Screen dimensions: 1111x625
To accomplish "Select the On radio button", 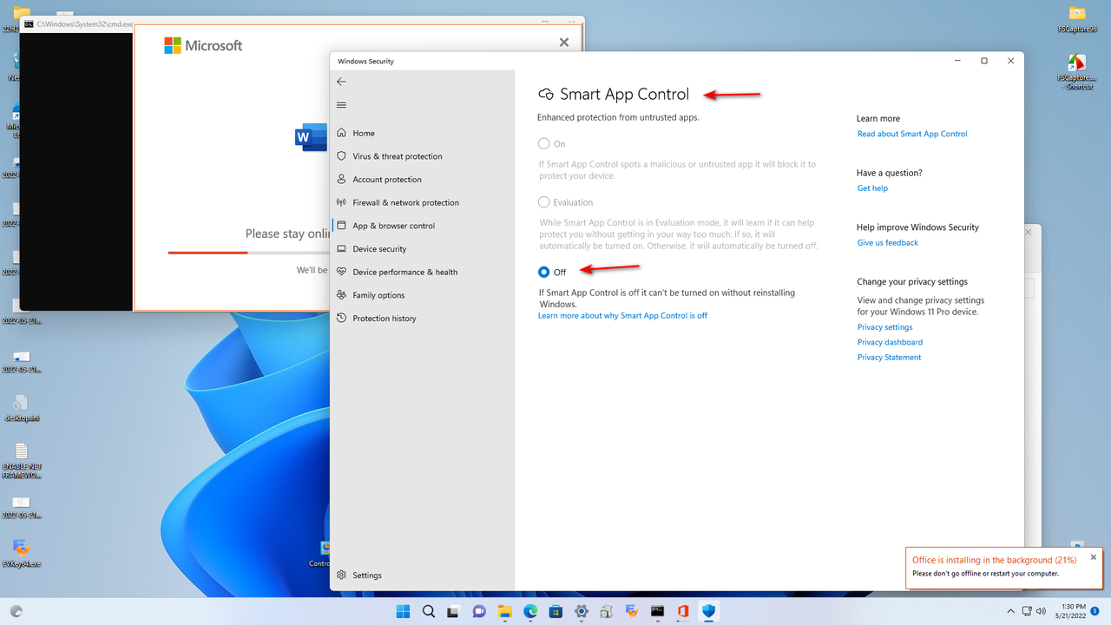I will 544,144.
